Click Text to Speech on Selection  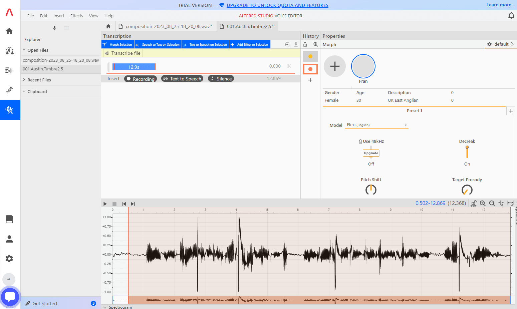click(205, 44)
